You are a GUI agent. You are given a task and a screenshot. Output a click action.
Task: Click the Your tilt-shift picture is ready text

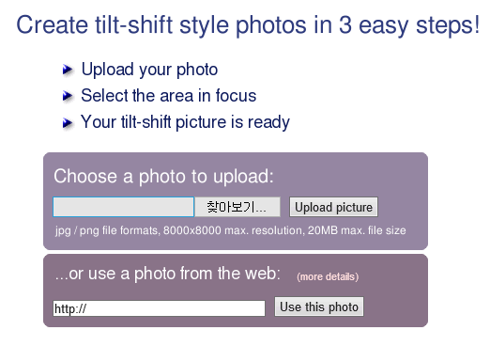point(185,122)
